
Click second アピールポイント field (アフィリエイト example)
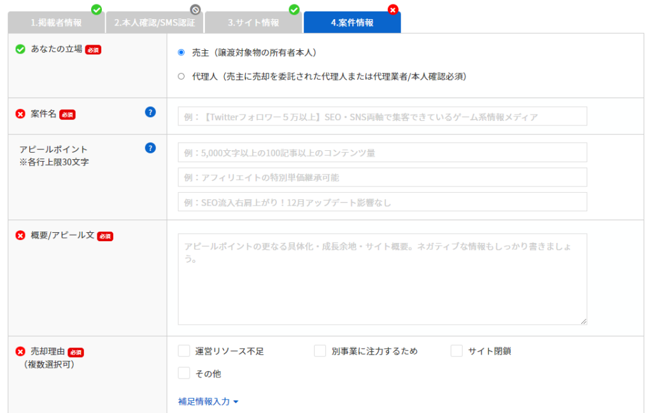click(x=382, y=178)
